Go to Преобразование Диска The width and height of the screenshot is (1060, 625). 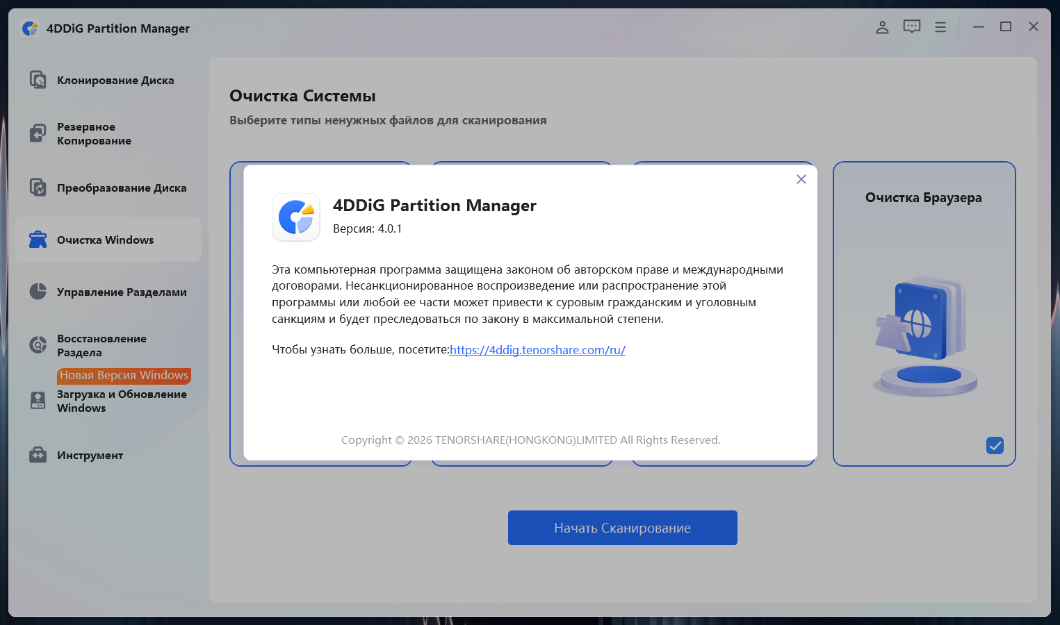click(x=108, y=187)
